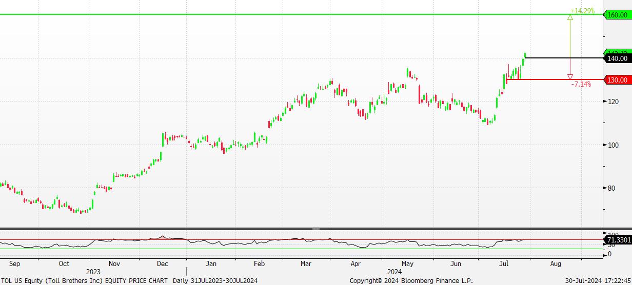
Task: Grab the pane divider handle above RSI
Action: coord(315,229)
